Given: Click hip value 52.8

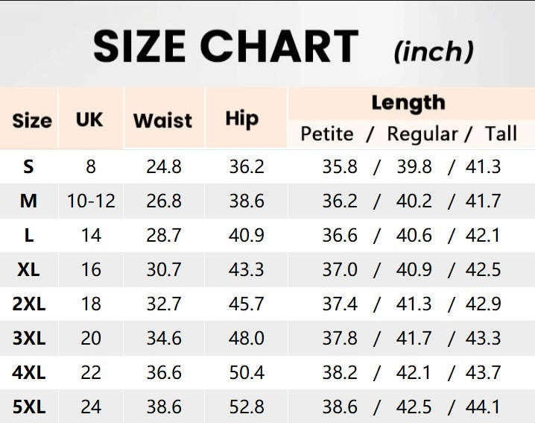Looking at the screenshot, I should click(x=246, y=407).
